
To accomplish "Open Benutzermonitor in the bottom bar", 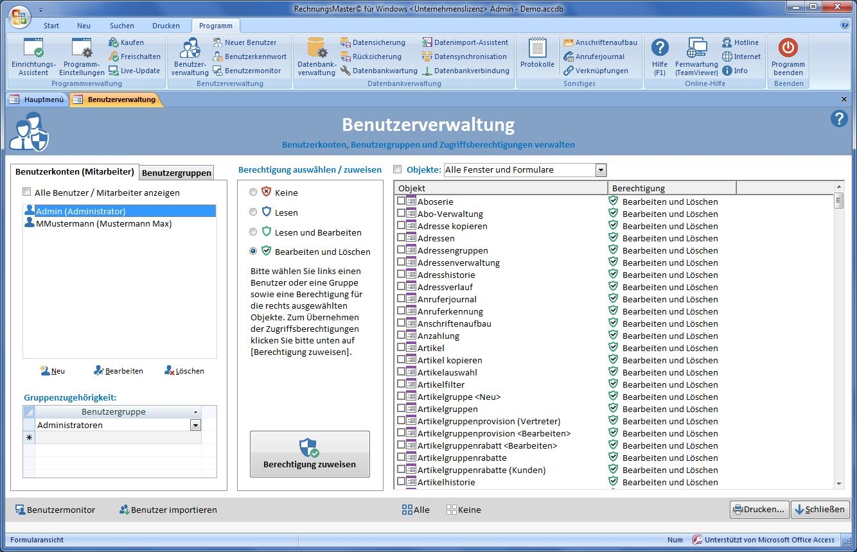I will coord(55,510).
